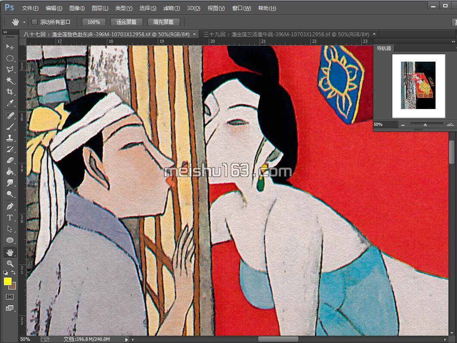Select the Move tool
This screenshot has width=457, height=343.
(9, 47)
